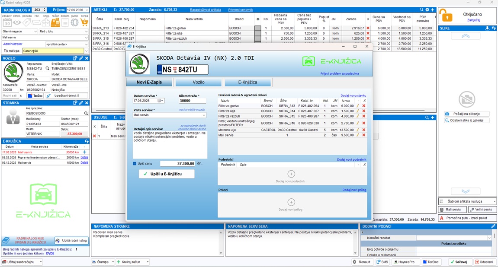Open the račun cash register icon

click(x=55, y=22)
